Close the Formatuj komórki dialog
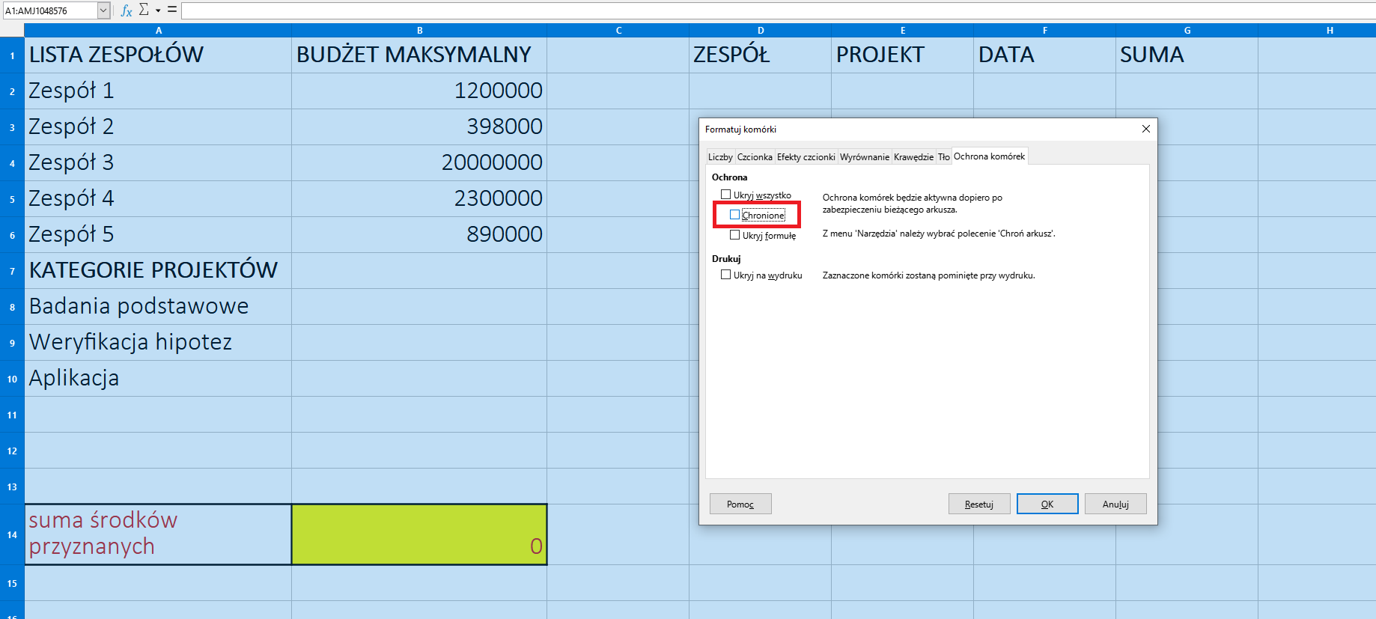1376x619 pixels. [x=1145, y=129]
